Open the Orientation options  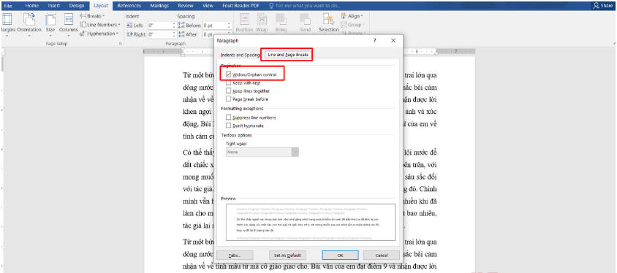click(29, 24)
